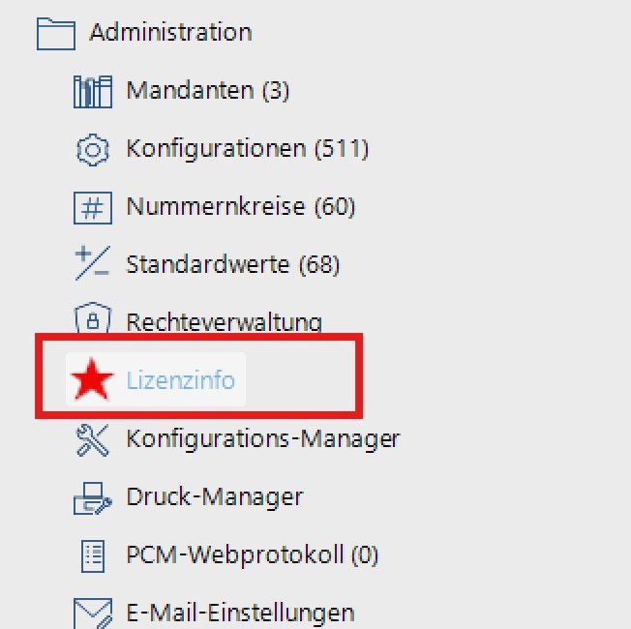
Task: Click the E-Mail-Einstellungen envelope icon
Action: [x=93, y=613]
